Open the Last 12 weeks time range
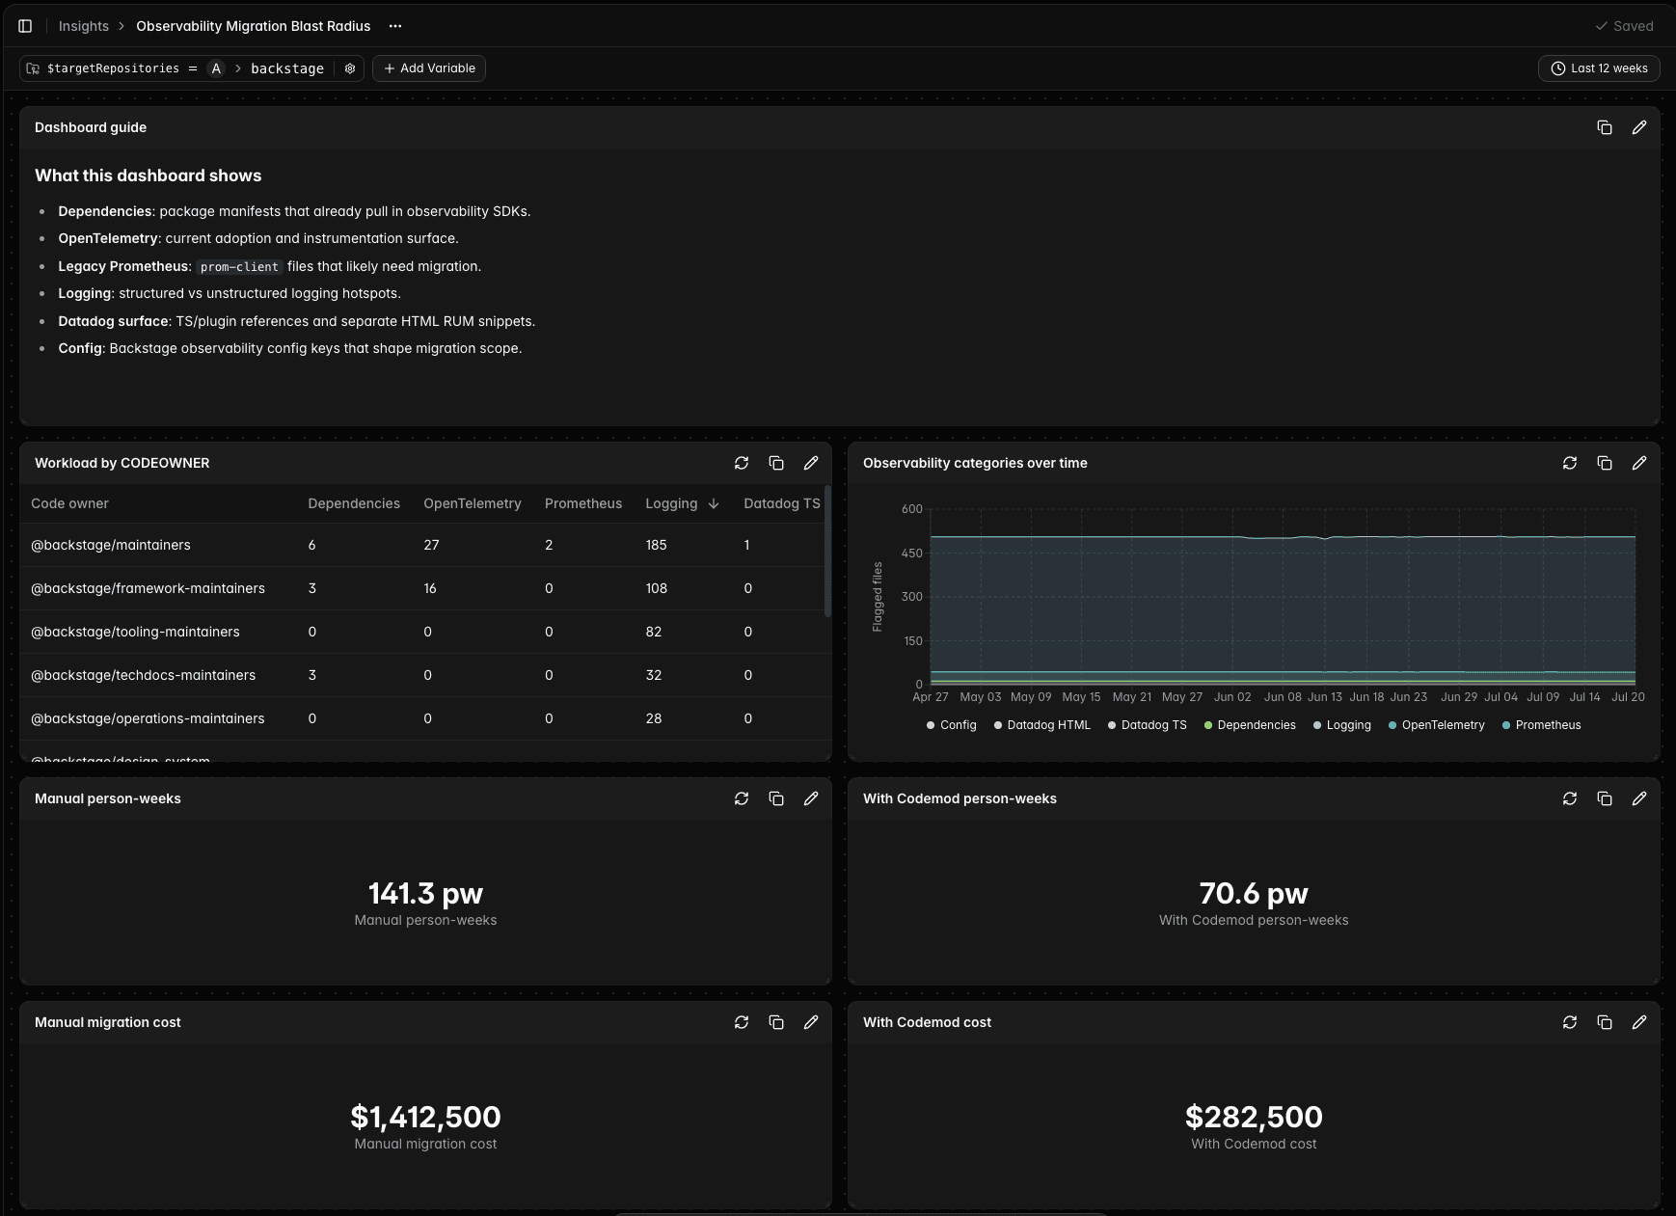 click(1599, 68)
